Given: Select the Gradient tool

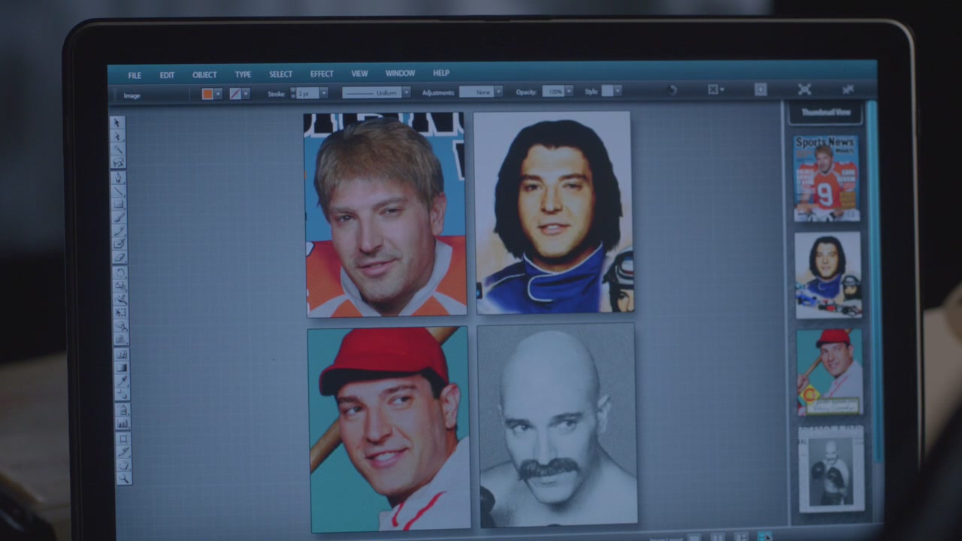Looking at the screenshot, I should coord(121,367).
